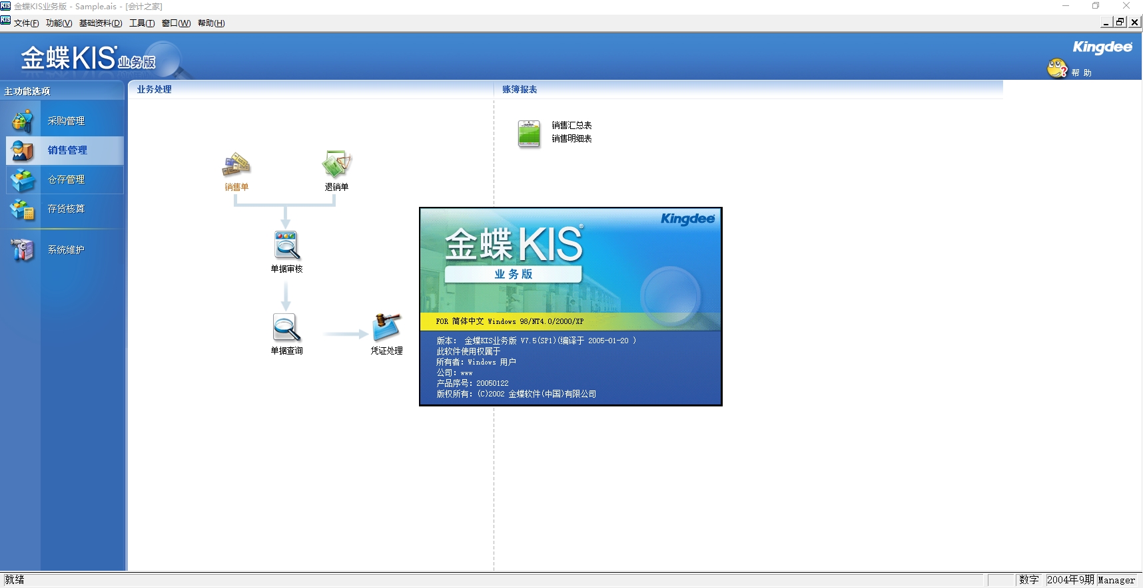Click the 业务处理 panel header
Screen dimensions: 1143x588
pyautogui.click(x=155, y=89)
